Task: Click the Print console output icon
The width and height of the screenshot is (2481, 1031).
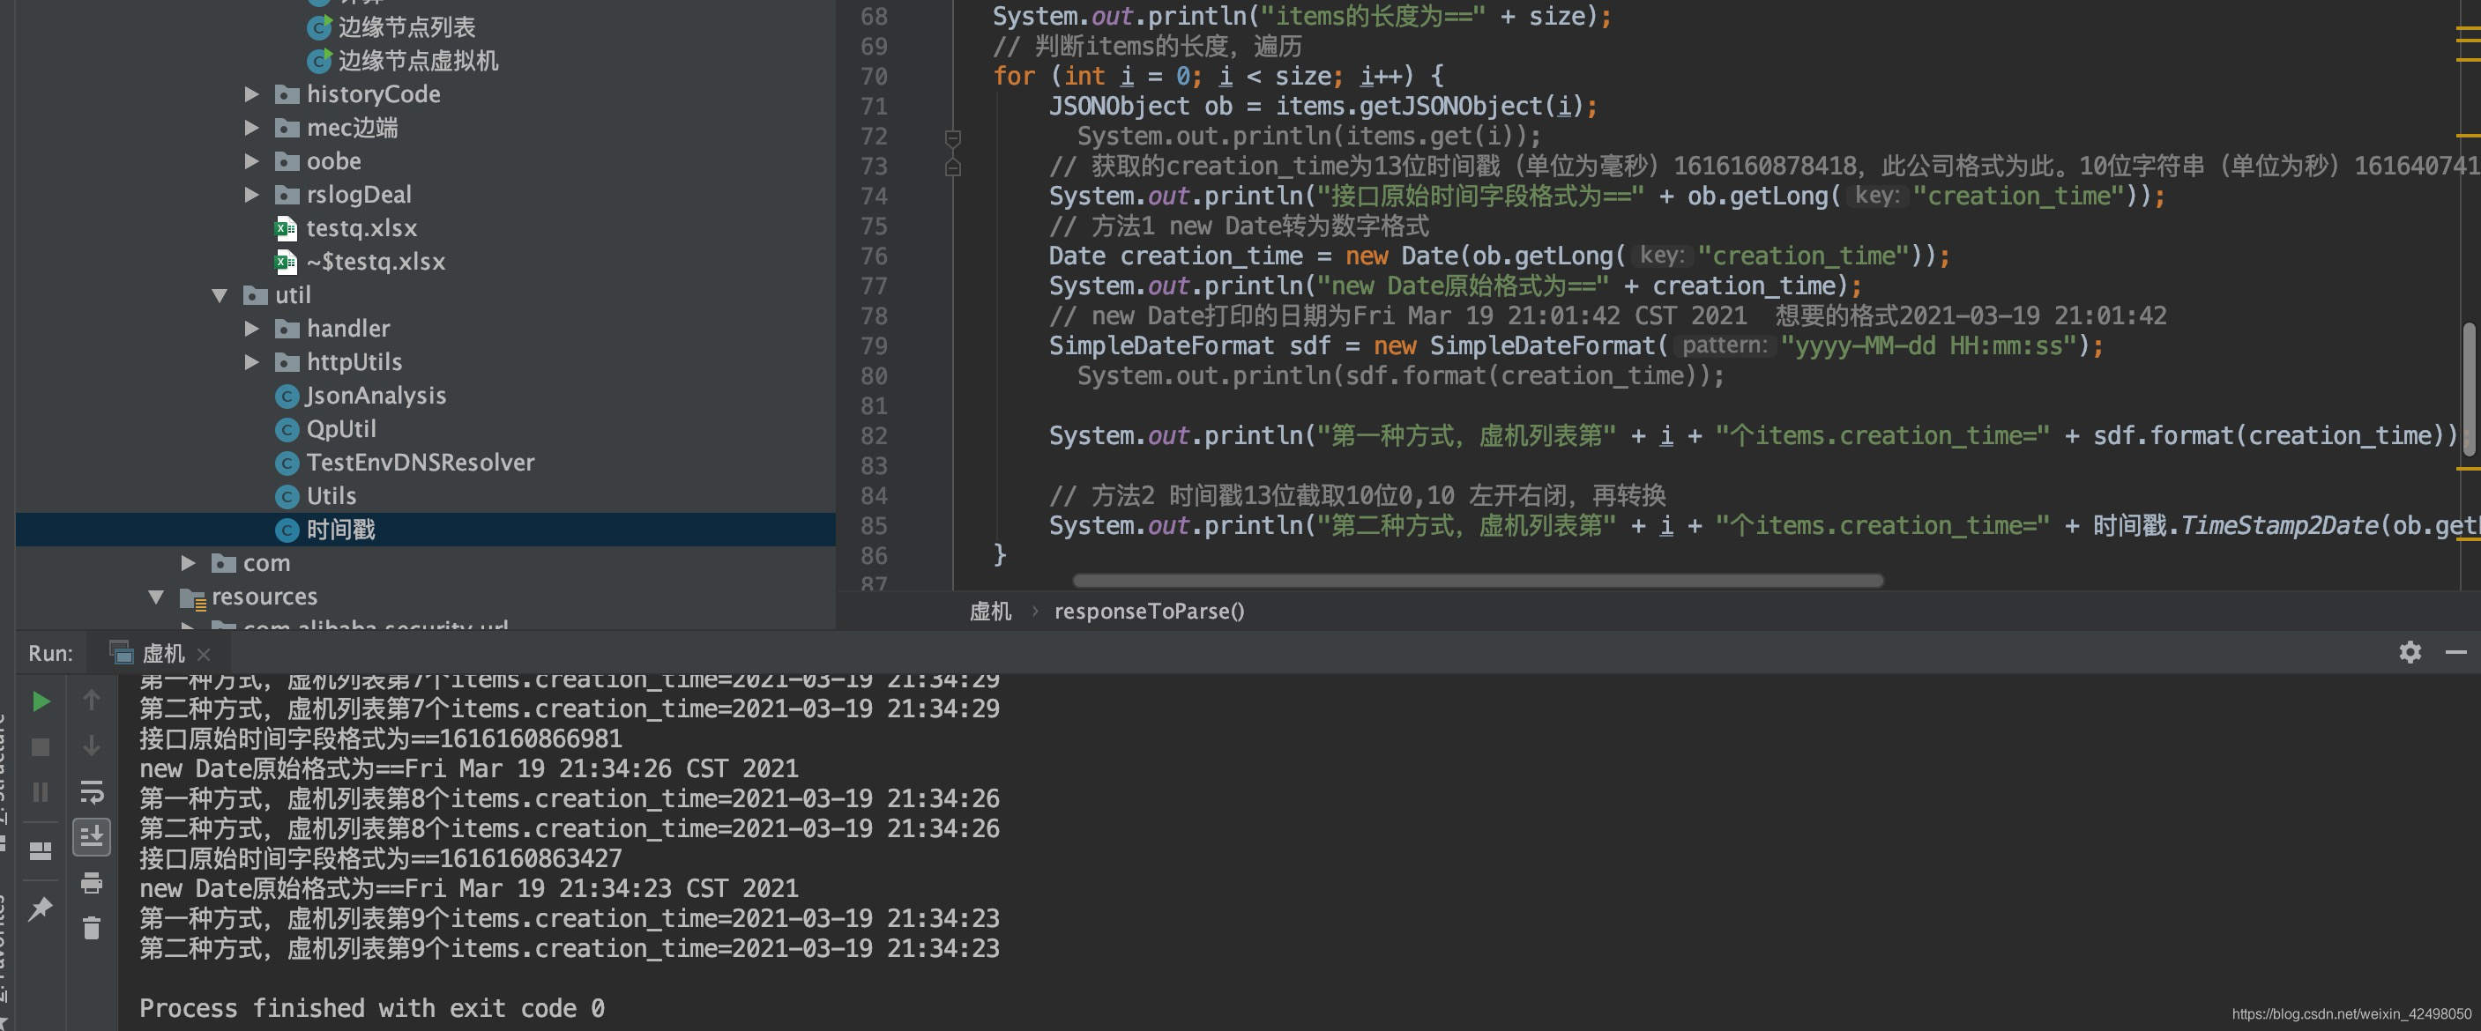Action: pyautogui.click(x=92, y=882)
